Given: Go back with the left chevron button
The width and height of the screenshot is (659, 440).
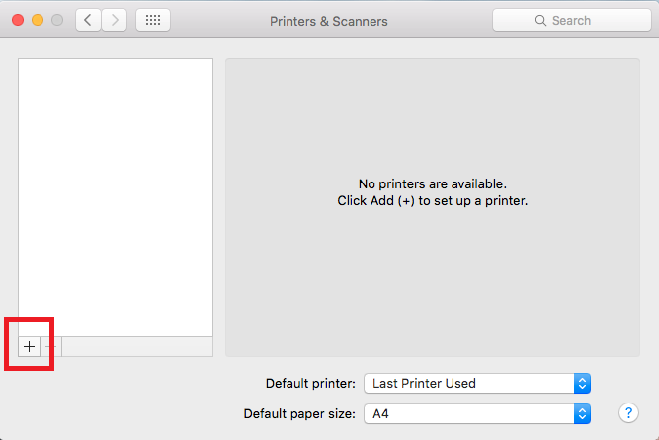Looking at the screenshot, I should pyautogui.click(x=88, y=20).
